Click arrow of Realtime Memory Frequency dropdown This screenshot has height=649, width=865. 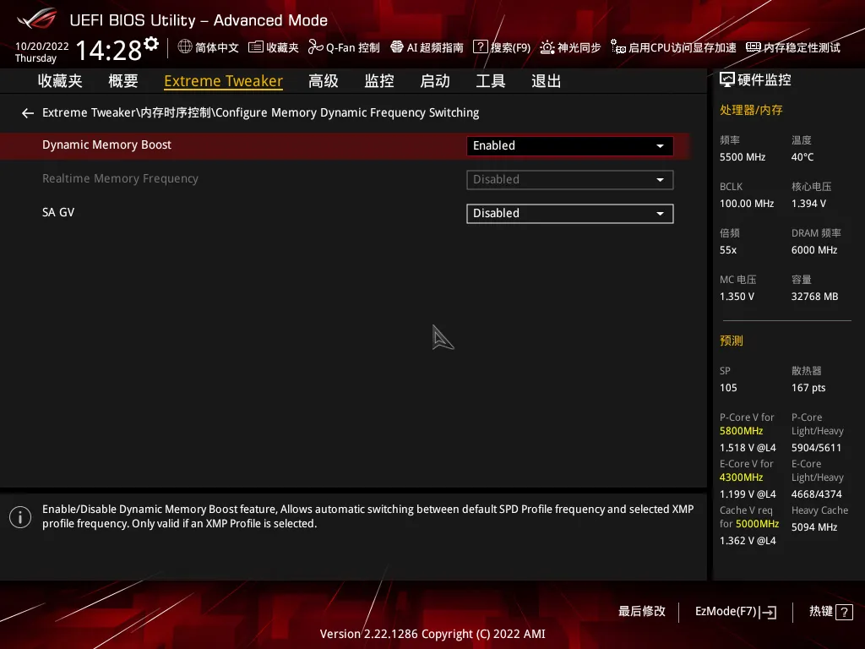(x=660, y=181)
